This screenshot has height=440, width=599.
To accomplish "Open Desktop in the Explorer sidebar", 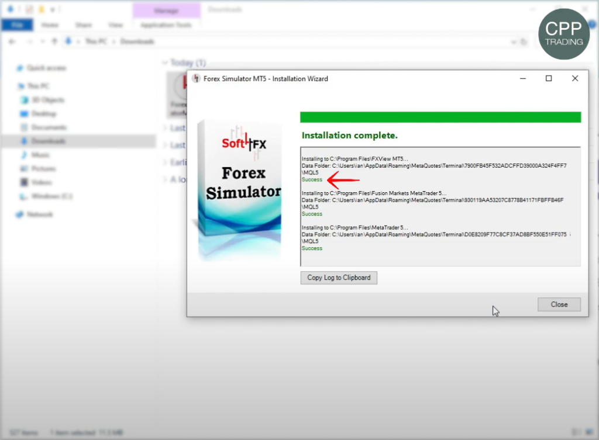I will [x=44, y=114].
